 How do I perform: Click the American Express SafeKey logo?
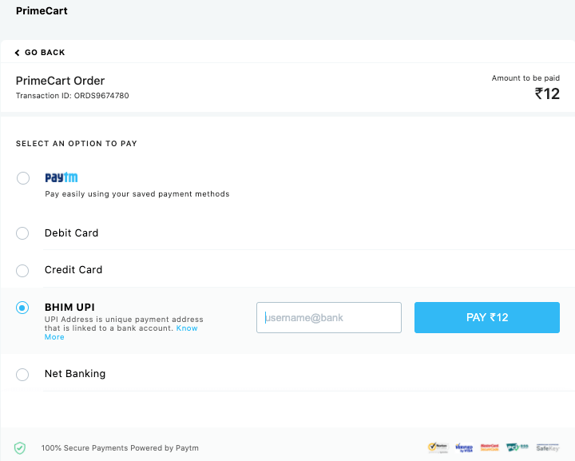point(548,447)
